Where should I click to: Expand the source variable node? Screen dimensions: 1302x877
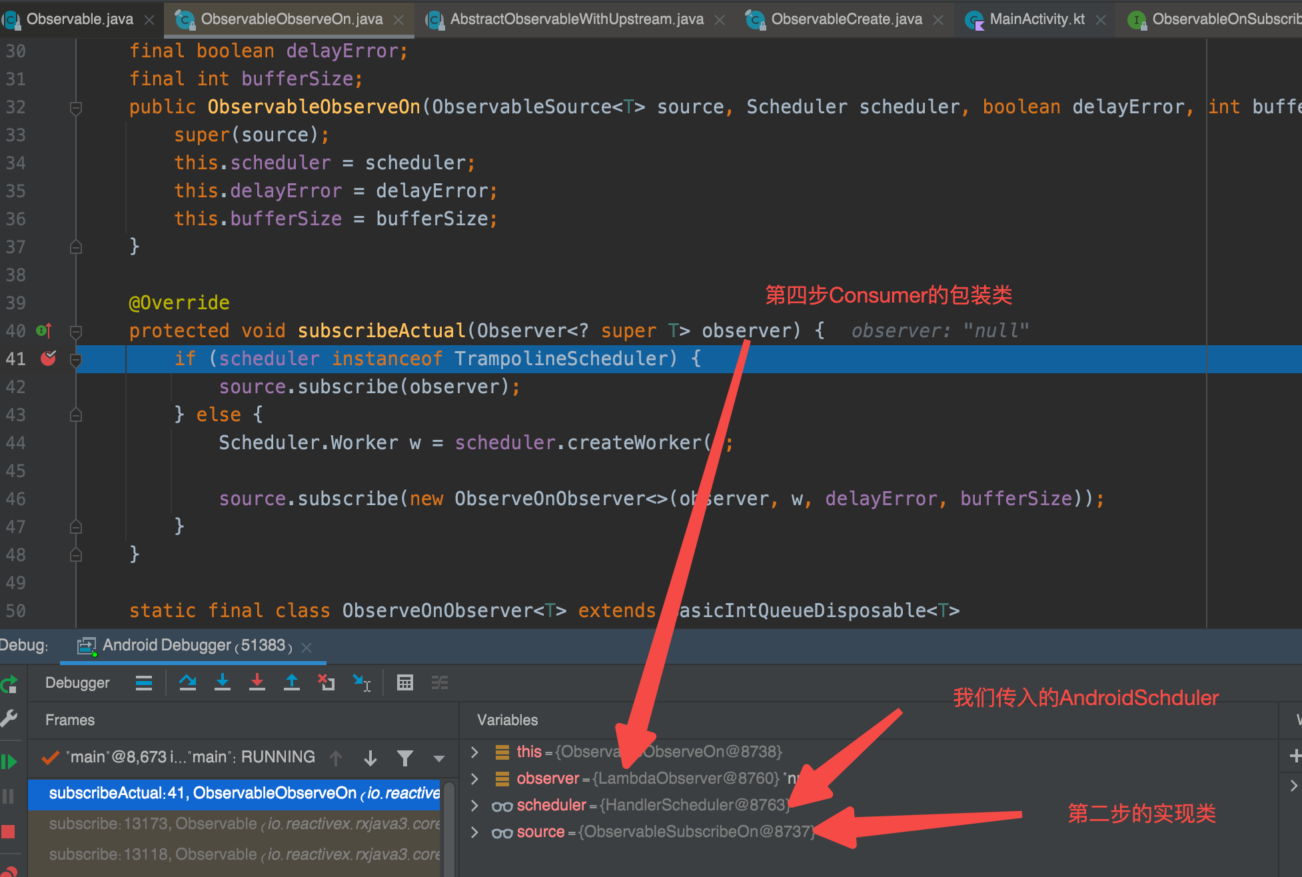[474, 832]
